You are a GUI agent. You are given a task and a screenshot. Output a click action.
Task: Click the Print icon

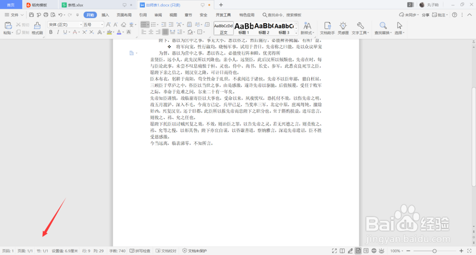pos(46,15)
